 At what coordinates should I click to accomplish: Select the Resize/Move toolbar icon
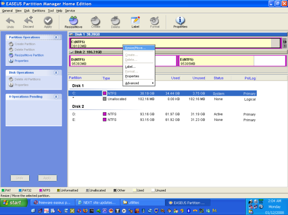pos(73,23)
